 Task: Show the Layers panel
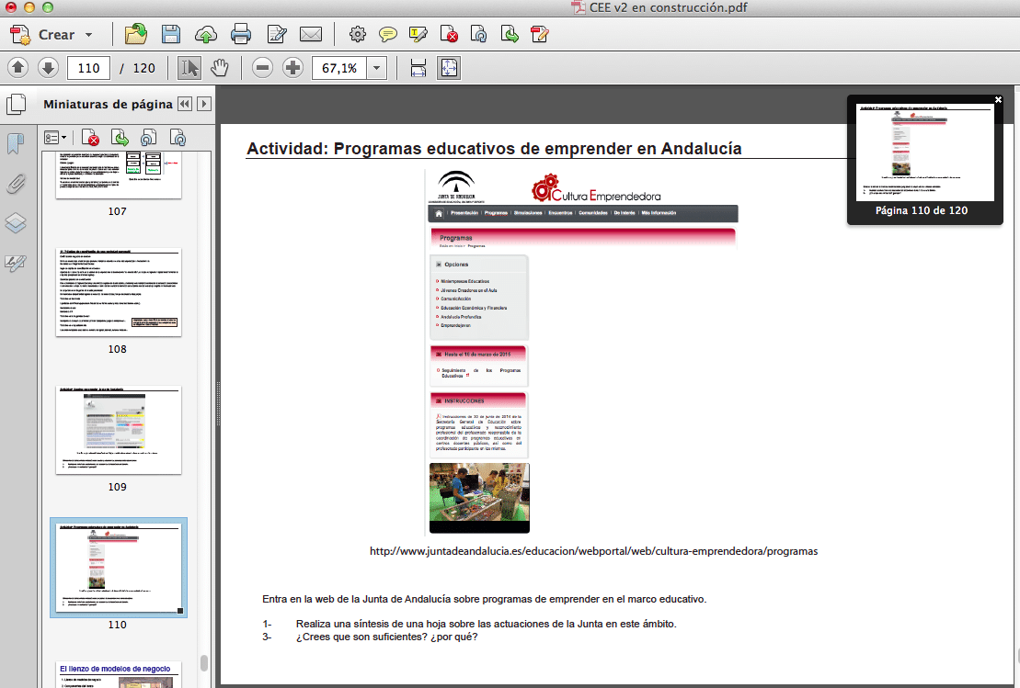[16, 223]
